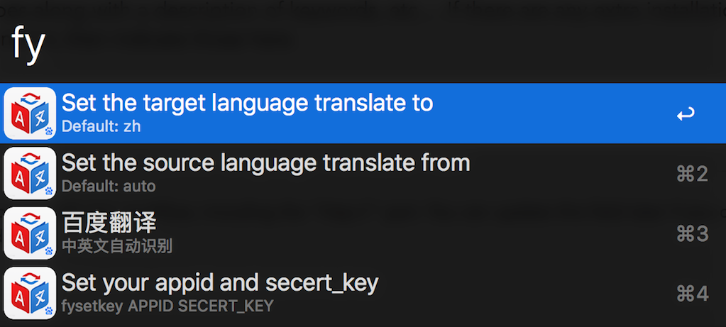Screen dimensions: 726x327
Task: Focus the empty search field area beside 'fy'
Action: [x=355, y=43]
